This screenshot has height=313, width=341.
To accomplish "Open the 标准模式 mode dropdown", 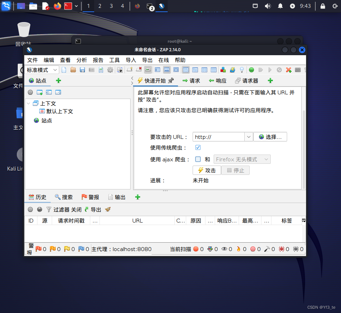I will [x=42, y=70].
